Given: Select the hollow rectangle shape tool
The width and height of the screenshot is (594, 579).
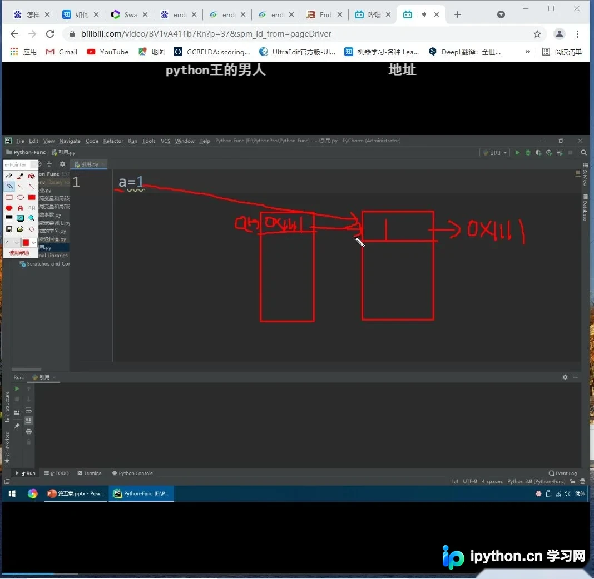Looking at the screenshot, I should (x=9, y=198).
